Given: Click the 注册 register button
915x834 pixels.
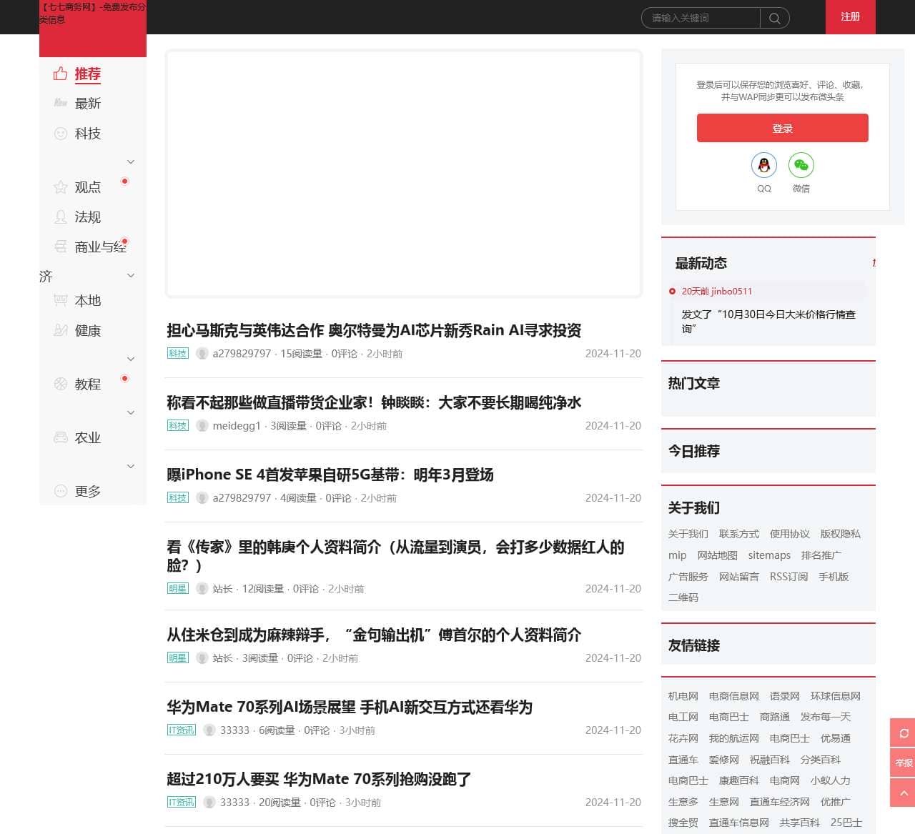Looking at the screenshot, I should [x=850, y=17].
